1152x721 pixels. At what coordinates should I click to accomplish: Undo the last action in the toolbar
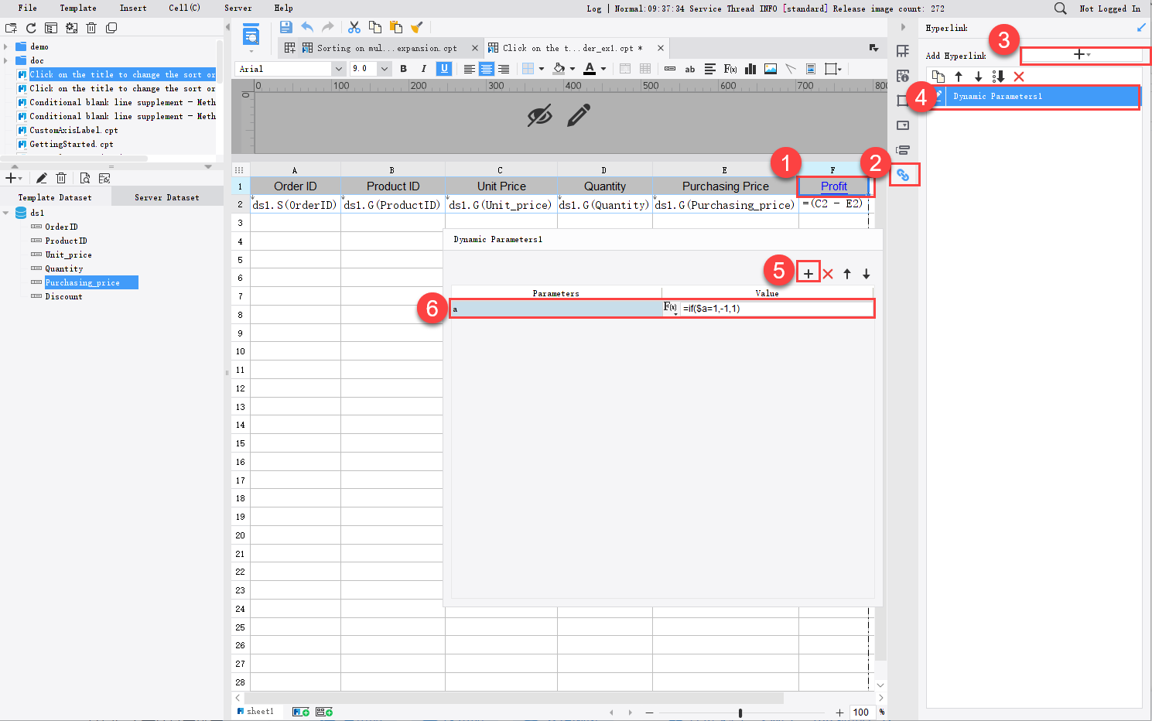click(307, 27)
